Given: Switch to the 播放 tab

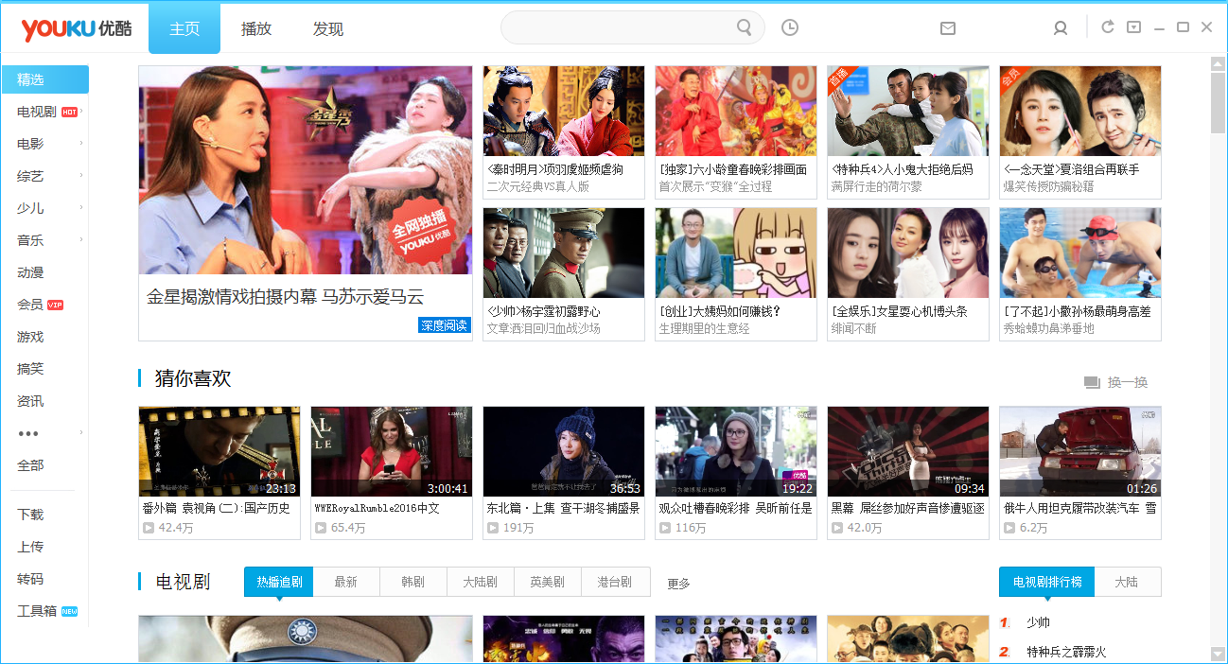Looking at the screenshot, I should coord(256,28).
